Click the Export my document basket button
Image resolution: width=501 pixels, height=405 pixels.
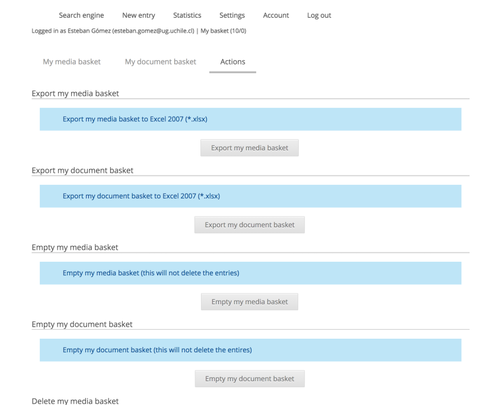250,224
